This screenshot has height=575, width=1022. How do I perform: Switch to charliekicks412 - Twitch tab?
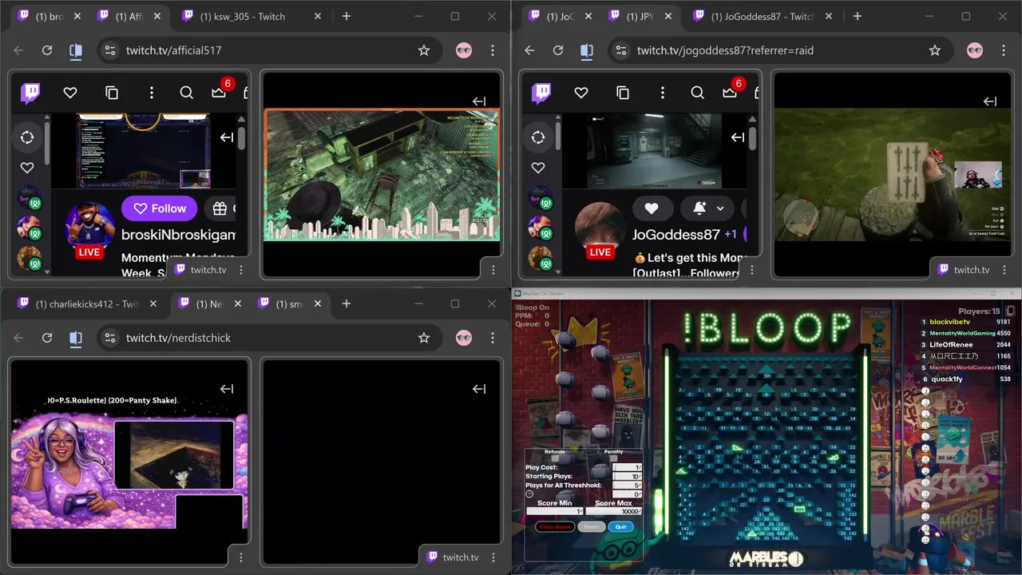87,303
